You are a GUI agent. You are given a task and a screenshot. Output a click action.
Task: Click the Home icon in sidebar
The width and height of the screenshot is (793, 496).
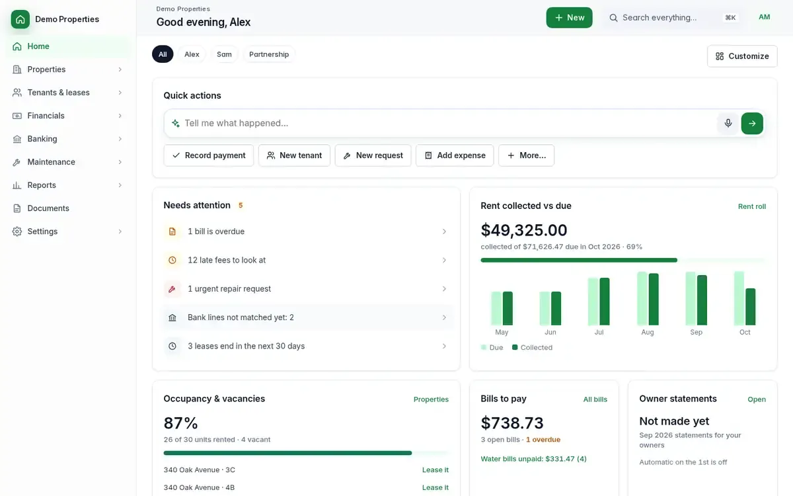click(17, 46)
